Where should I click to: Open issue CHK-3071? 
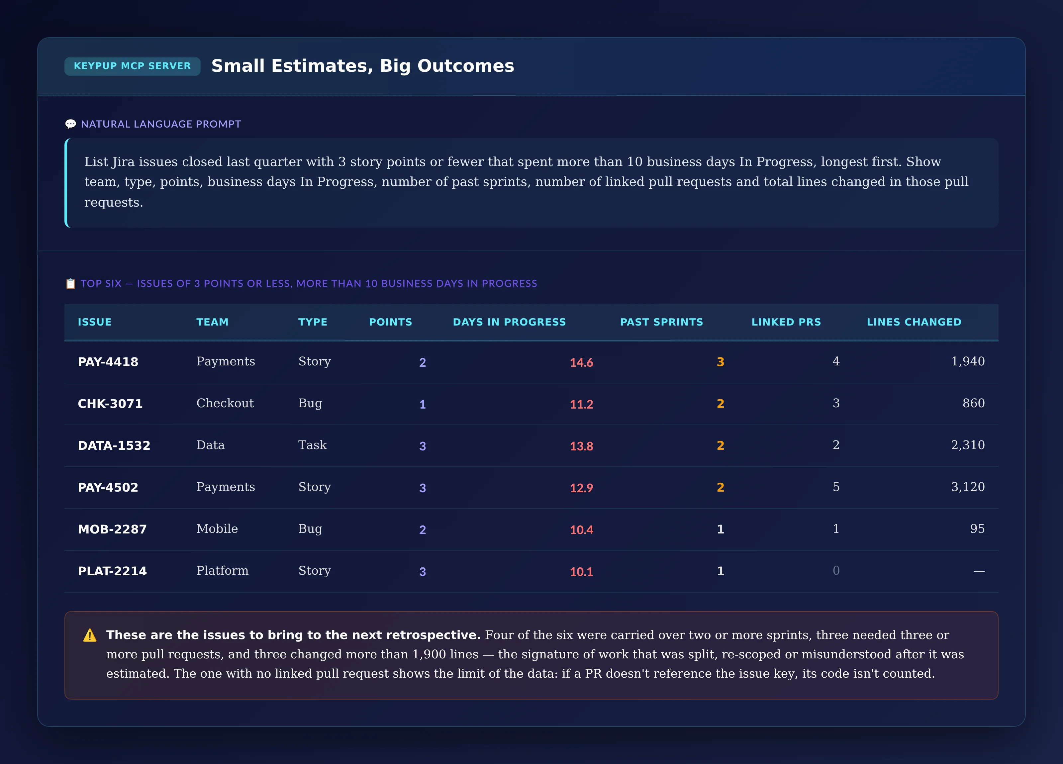point(110,404)
